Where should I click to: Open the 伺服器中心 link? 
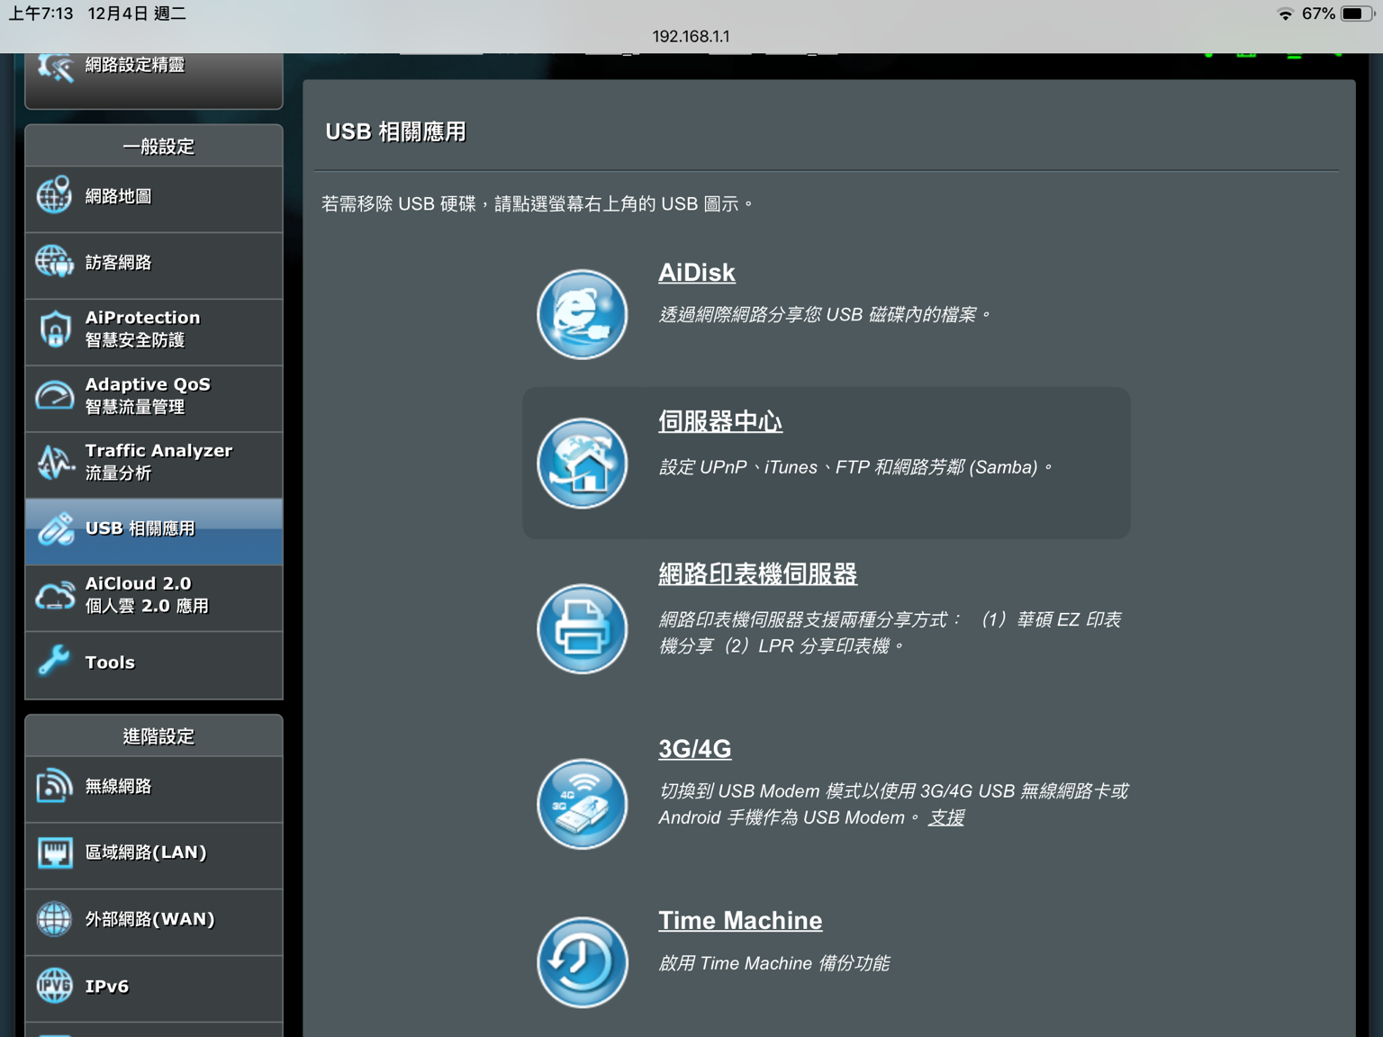coord(720,421)
